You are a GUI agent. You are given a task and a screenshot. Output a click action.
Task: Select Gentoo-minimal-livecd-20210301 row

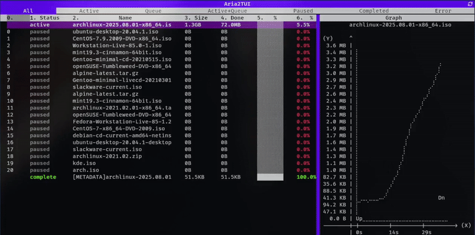161,81
